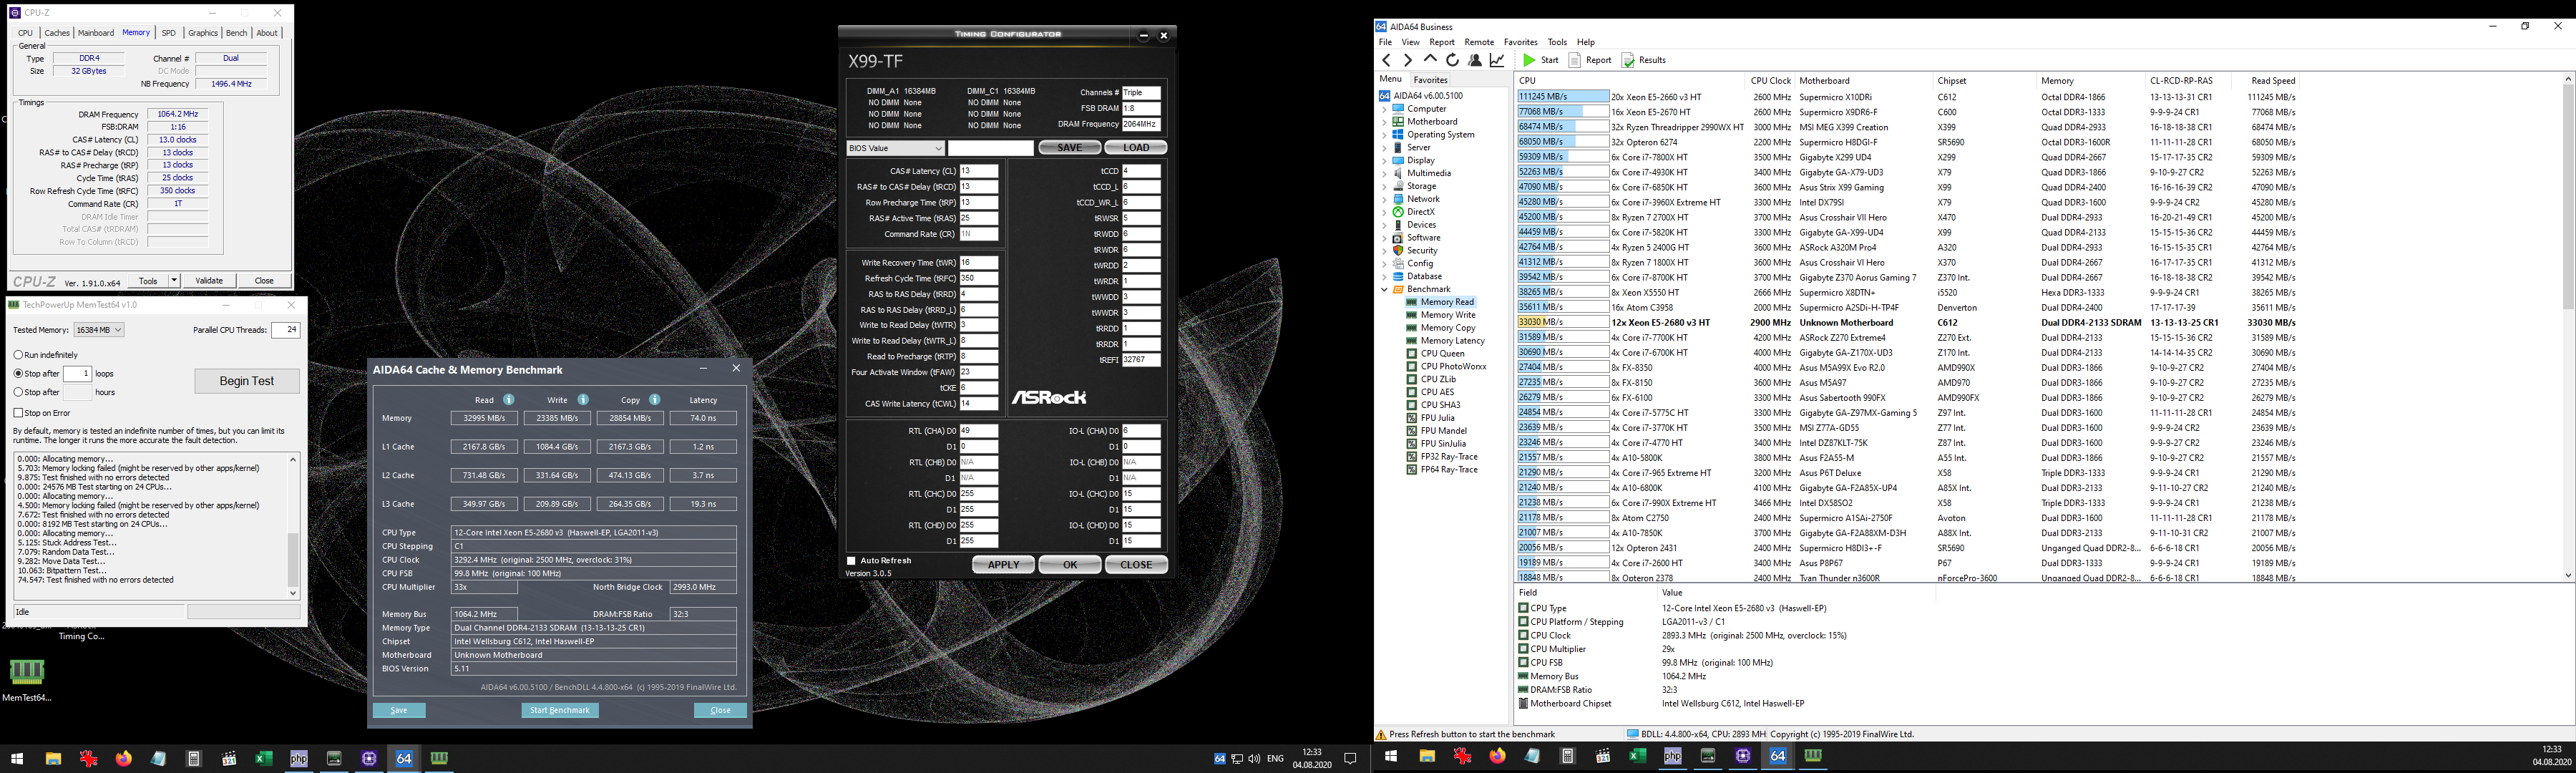The height and width of the screenshot is (773, 2576).
Task: Open the BIOS Value dropdown
Action: click(895, 148)
